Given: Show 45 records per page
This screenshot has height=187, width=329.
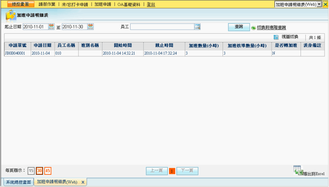Looking at the screenshot, I should [48, 171].
